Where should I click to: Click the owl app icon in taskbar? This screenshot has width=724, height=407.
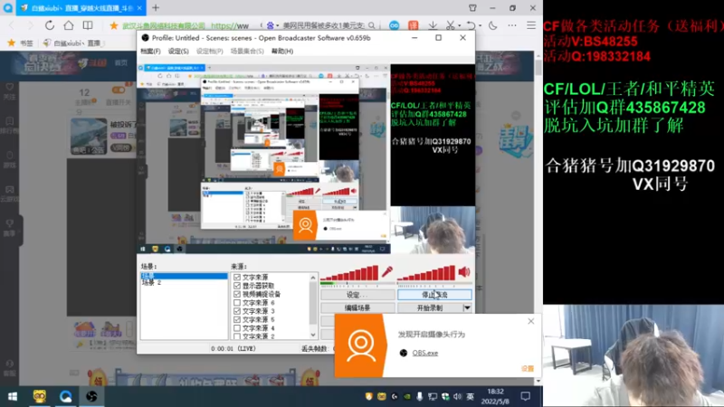click(x=40, y=396)
